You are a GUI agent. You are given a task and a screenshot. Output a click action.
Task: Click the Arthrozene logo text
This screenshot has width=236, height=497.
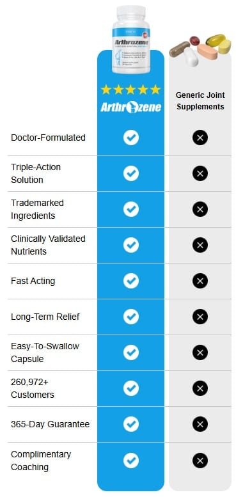click(x=131, y=107)
